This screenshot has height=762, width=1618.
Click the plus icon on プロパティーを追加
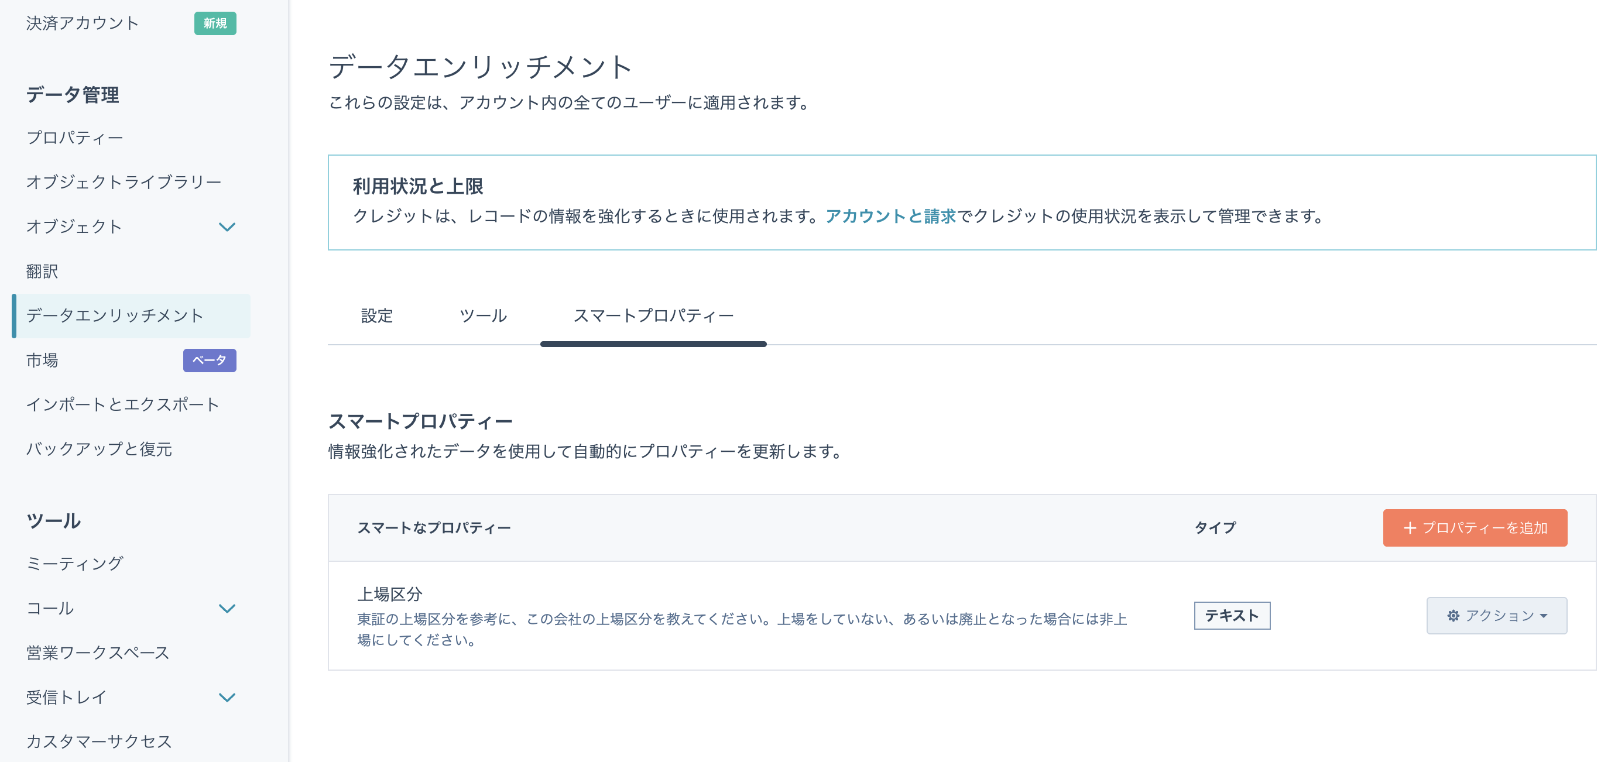pyautogui.click(x=1410, y=528)
